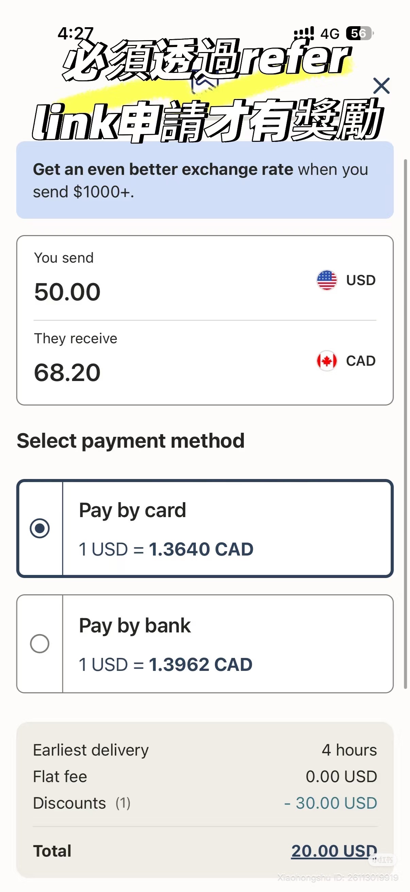Open the 20.00 USD total link

point(334,851)
